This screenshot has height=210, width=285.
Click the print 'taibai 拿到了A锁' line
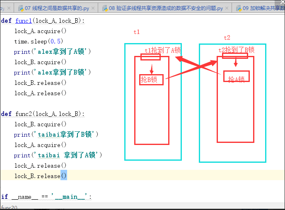coord(58,155)
